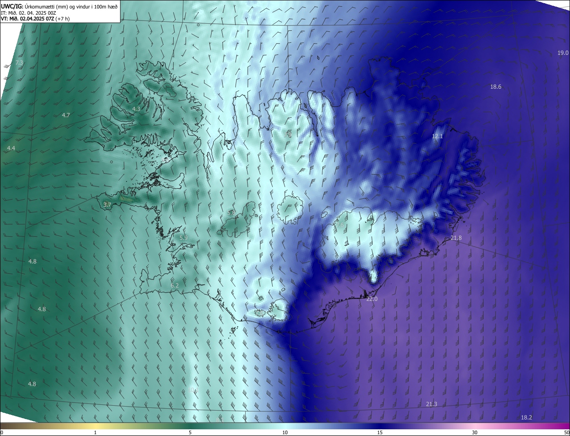This screenshot has height=436, width=570.
Task: Click the 21.3 value label on the map
Action: 432,404
